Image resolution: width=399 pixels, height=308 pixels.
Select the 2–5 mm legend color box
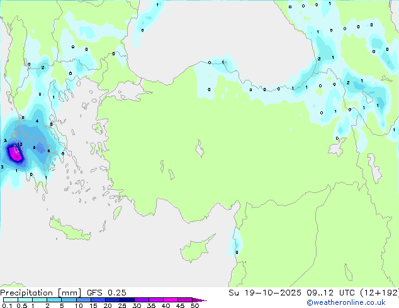pyautogui.click(x=54, y=300)
